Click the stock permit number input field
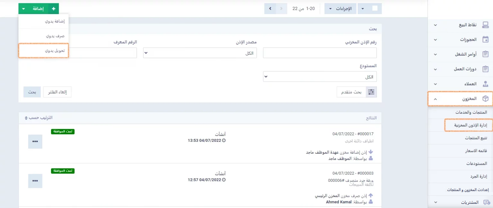 tap(320, 53)
